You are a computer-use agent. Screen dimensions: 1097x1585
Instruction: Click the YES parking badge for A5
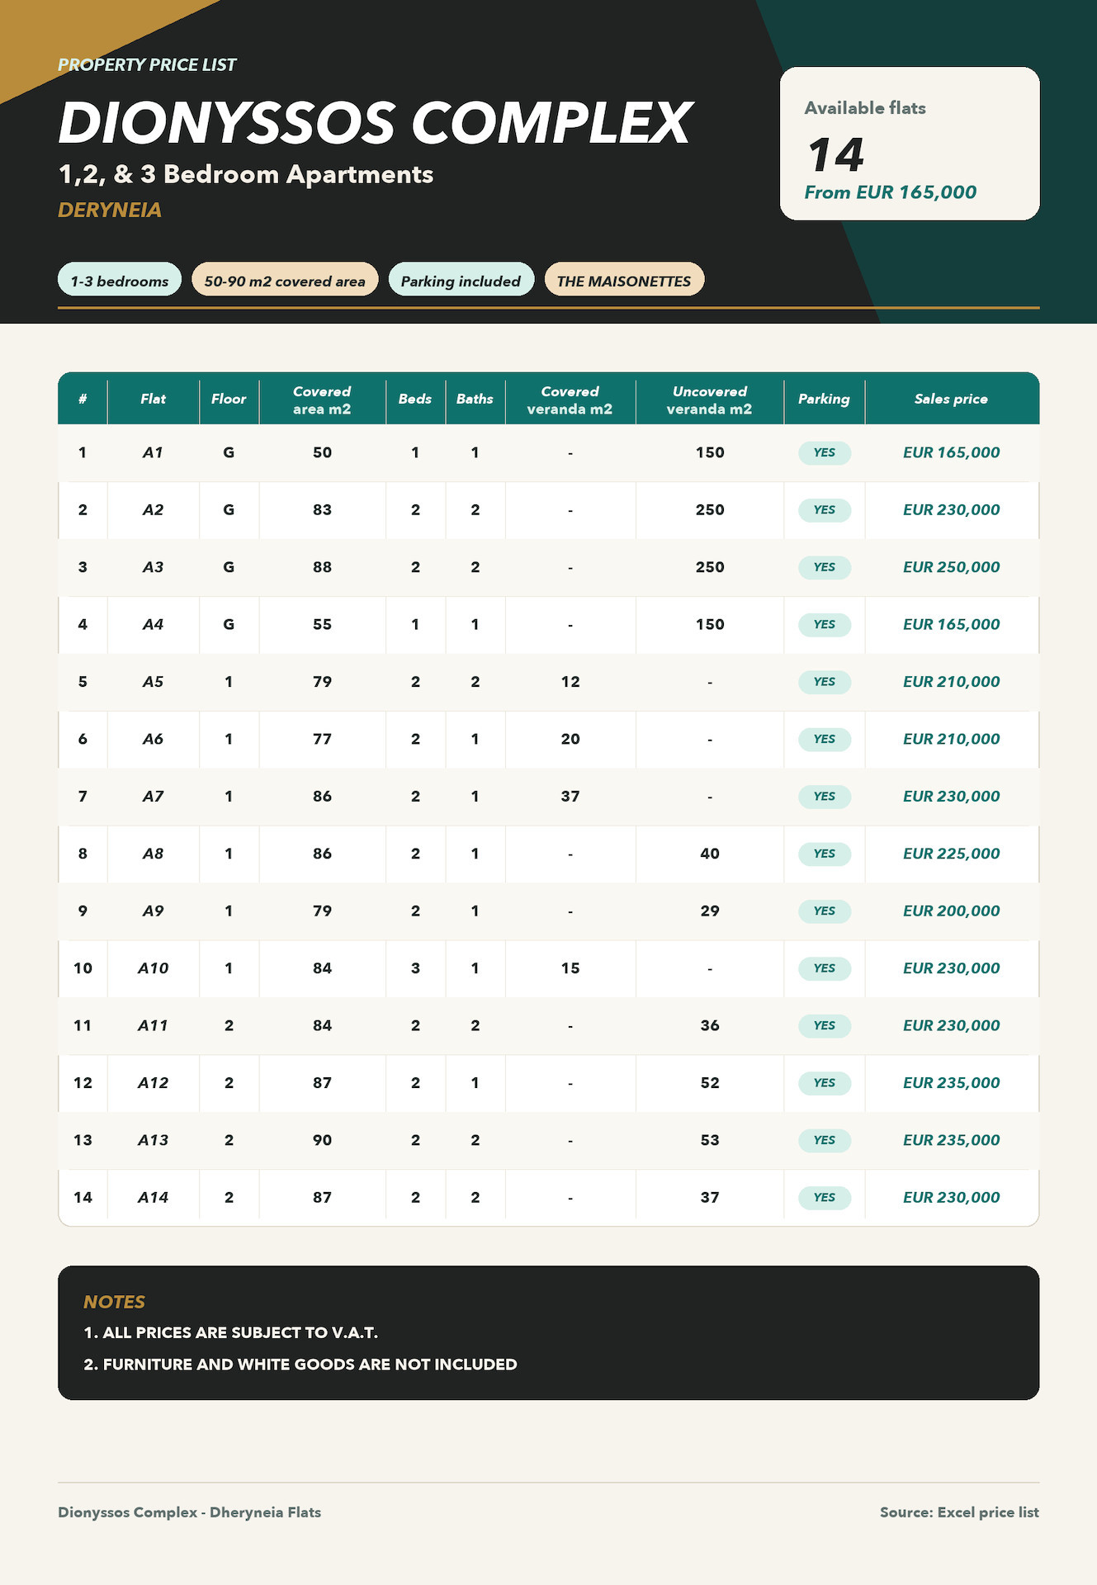pyautogui.click(x=824, y=682)
